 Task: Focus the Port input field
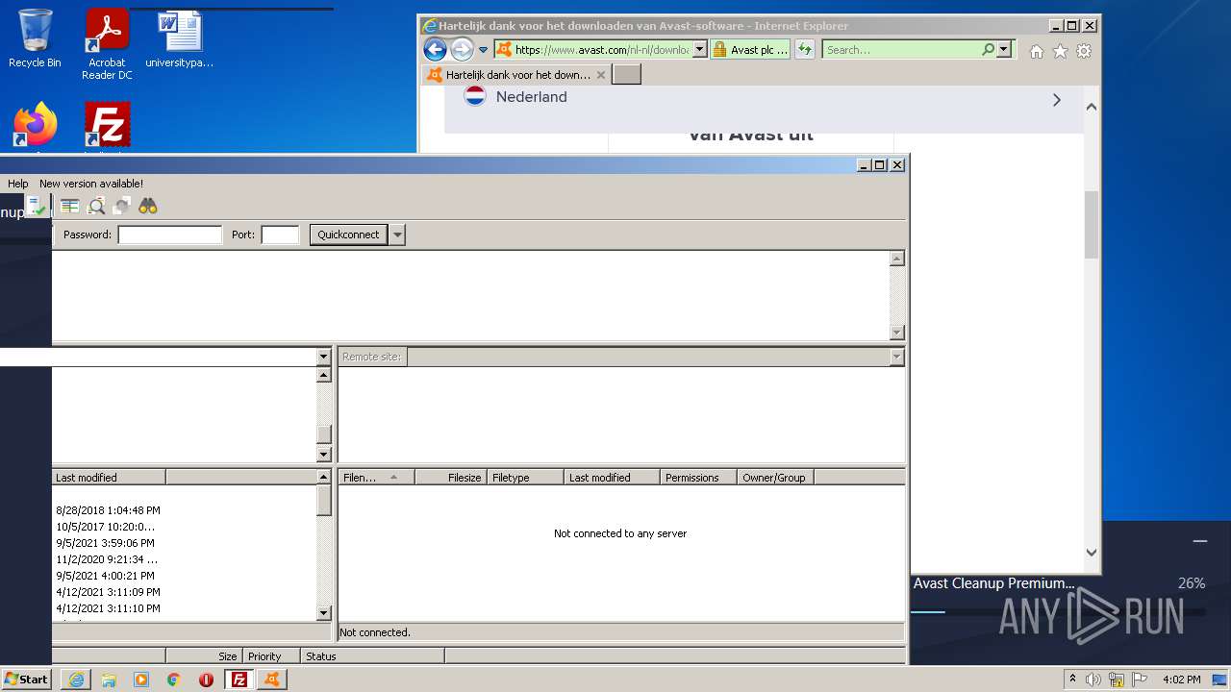pyautogui.click(x=281, y=235)
